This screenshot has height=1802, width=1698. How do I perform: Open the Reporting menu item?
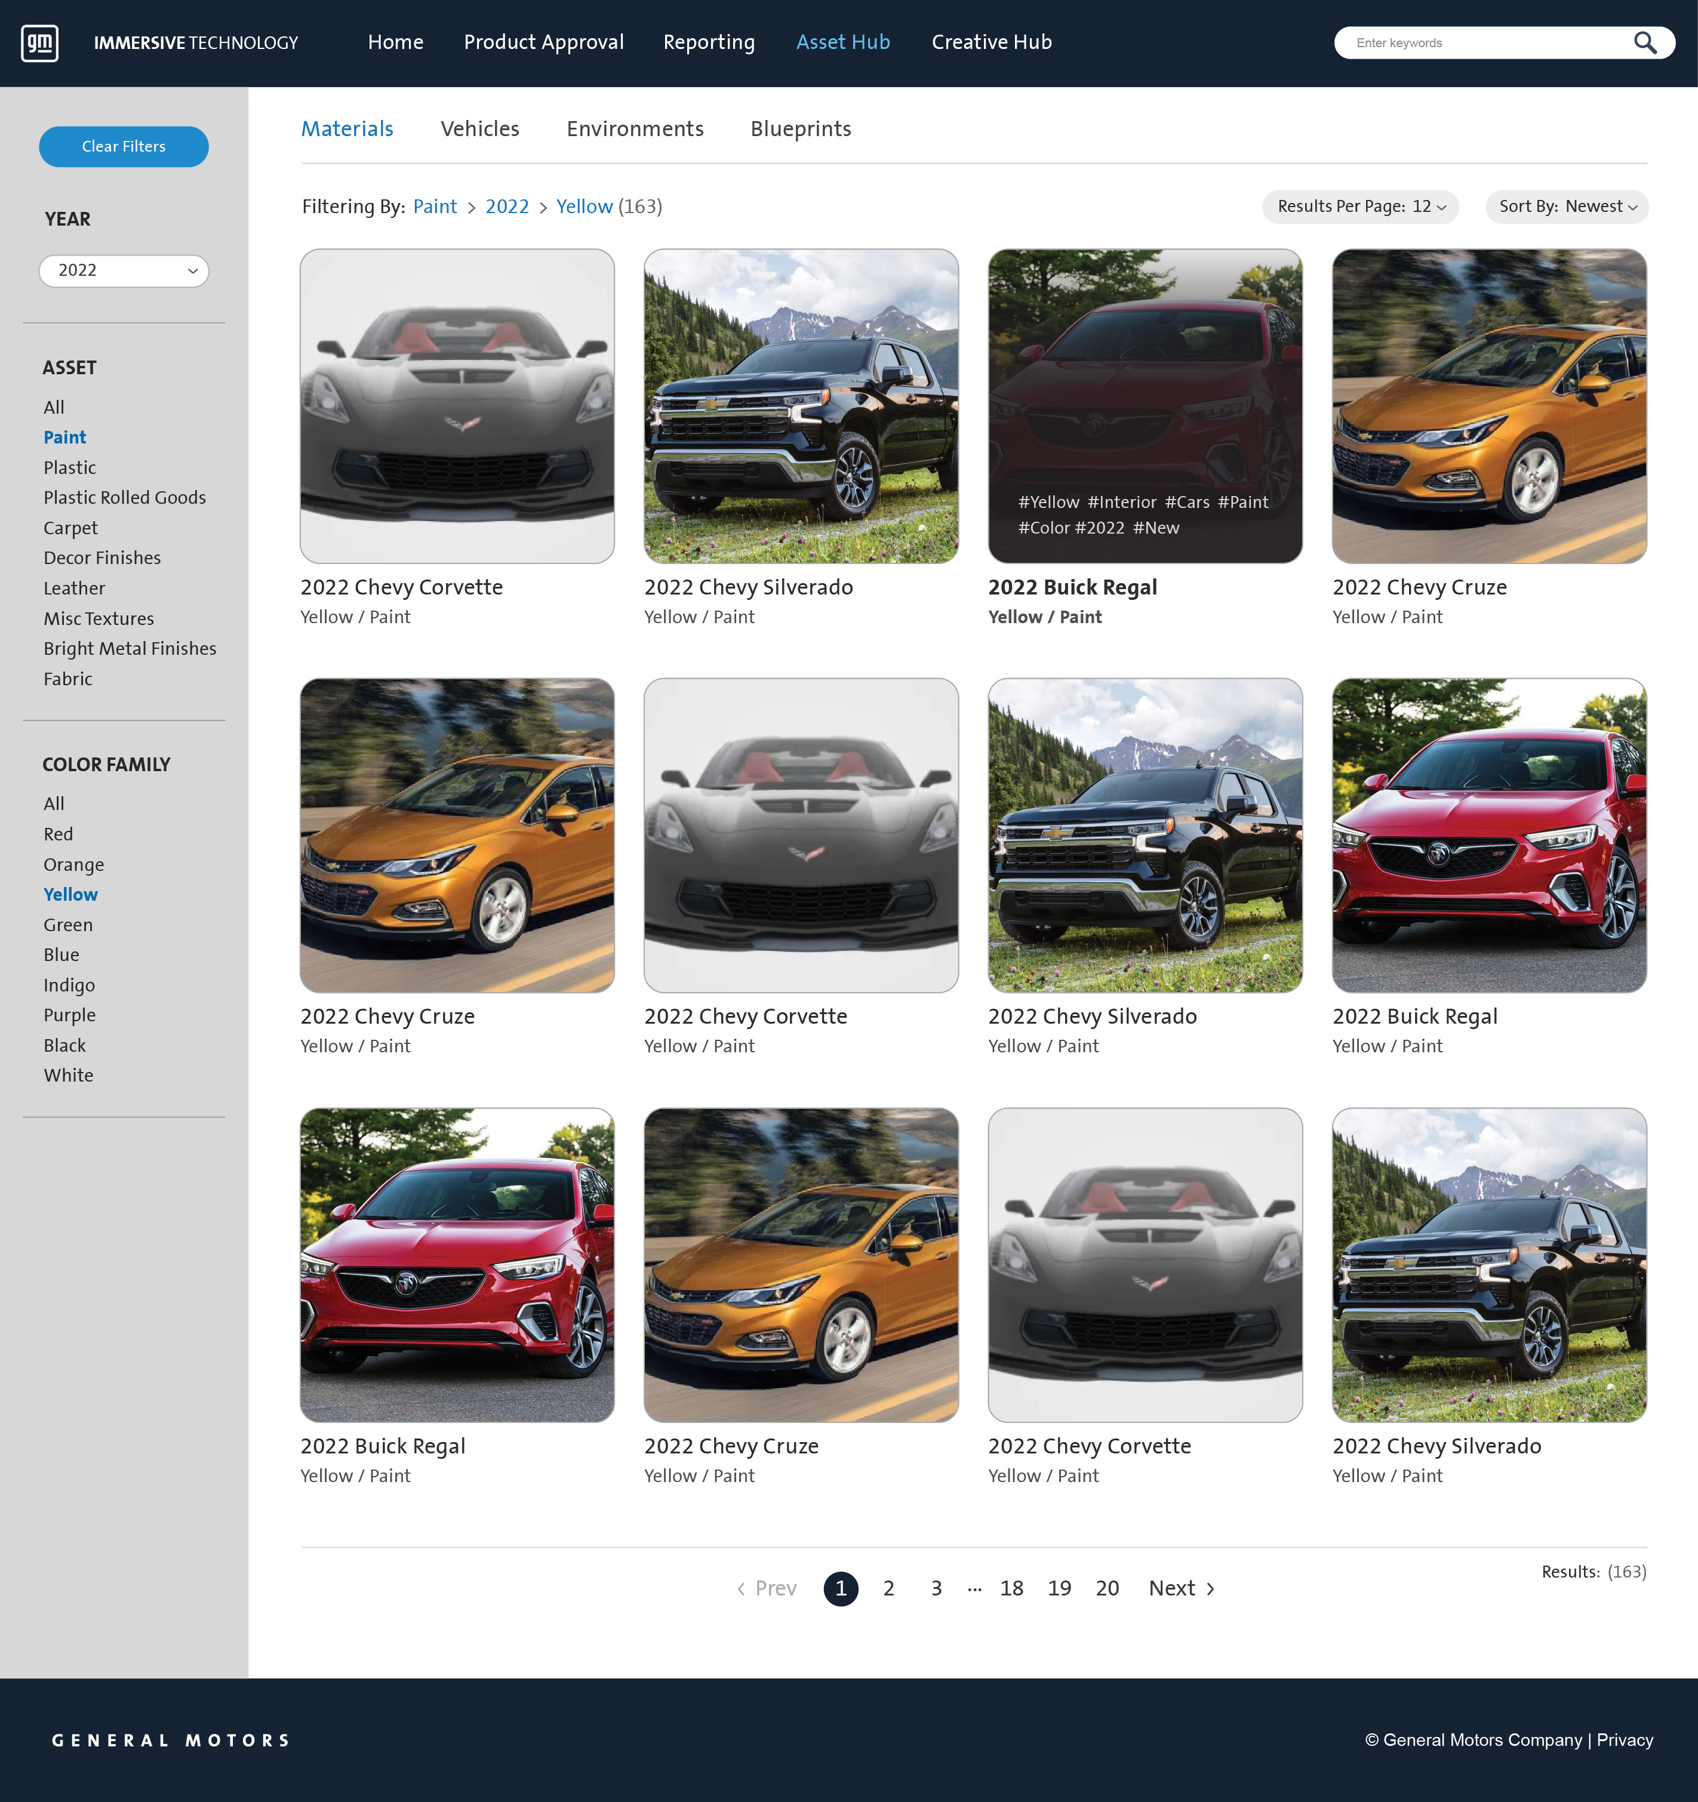[709, 42]
